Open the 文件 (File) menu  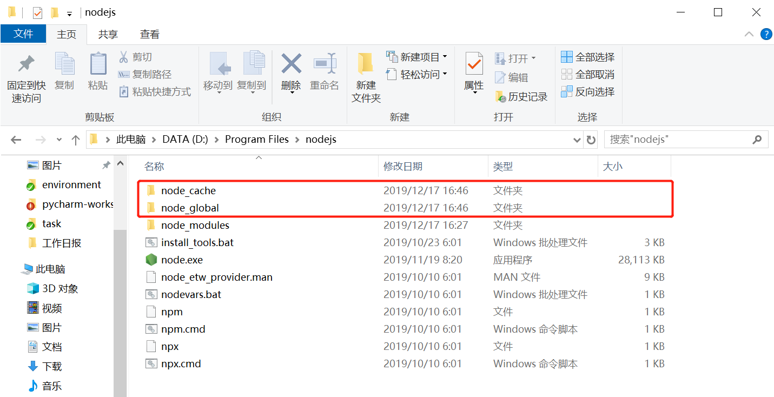[x=23, y=34]
